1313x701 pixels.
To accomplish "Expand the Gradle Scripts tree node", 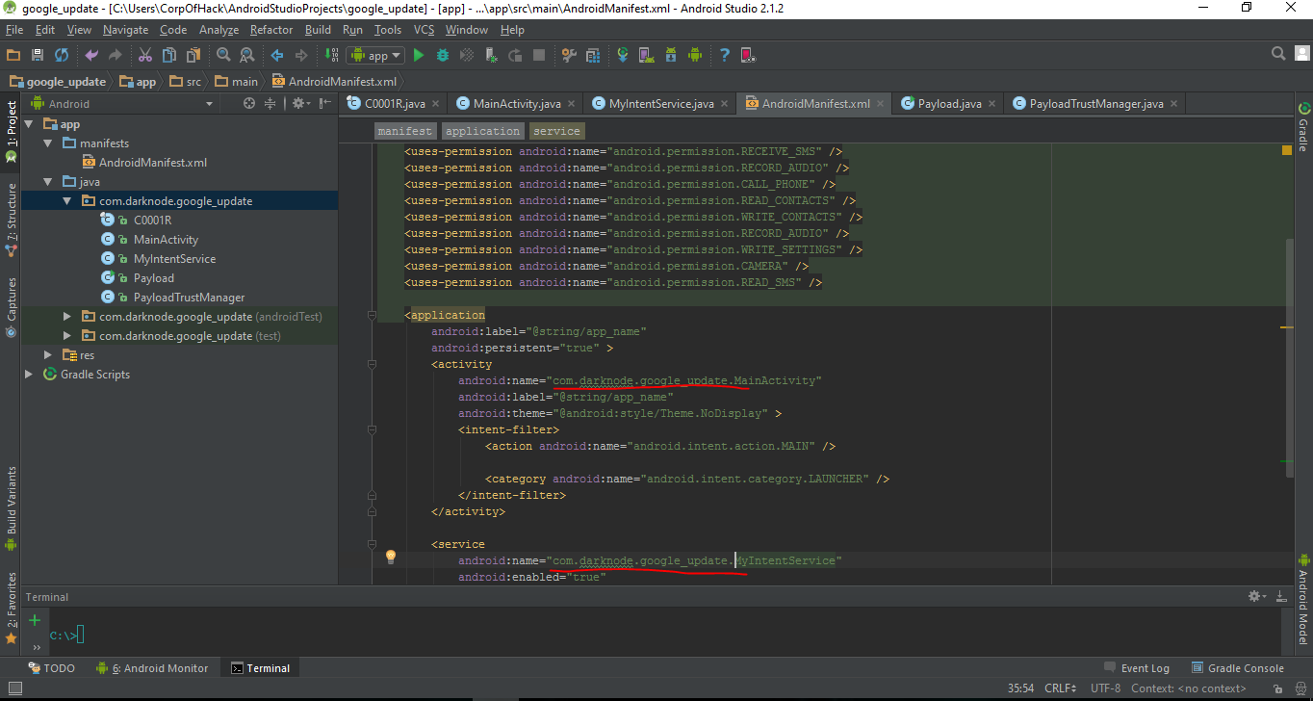I will (29, 375).
